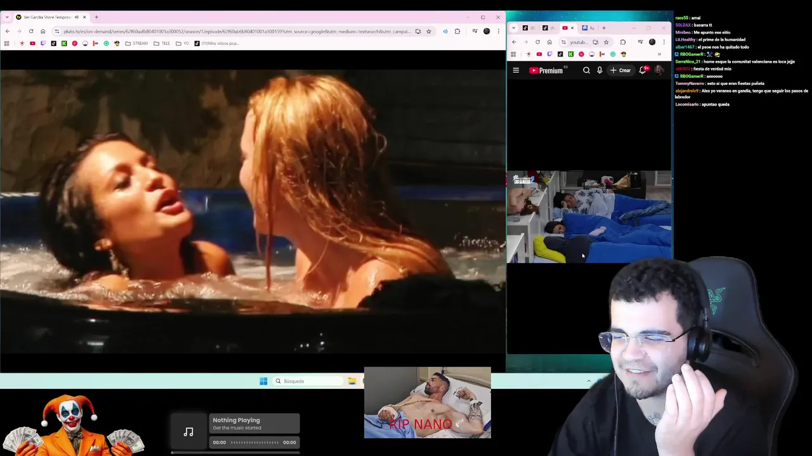The width and height of the screenshot is (812, 456).
Task: Open extensions menu in the YouTube window
Action: coord(622,42)
